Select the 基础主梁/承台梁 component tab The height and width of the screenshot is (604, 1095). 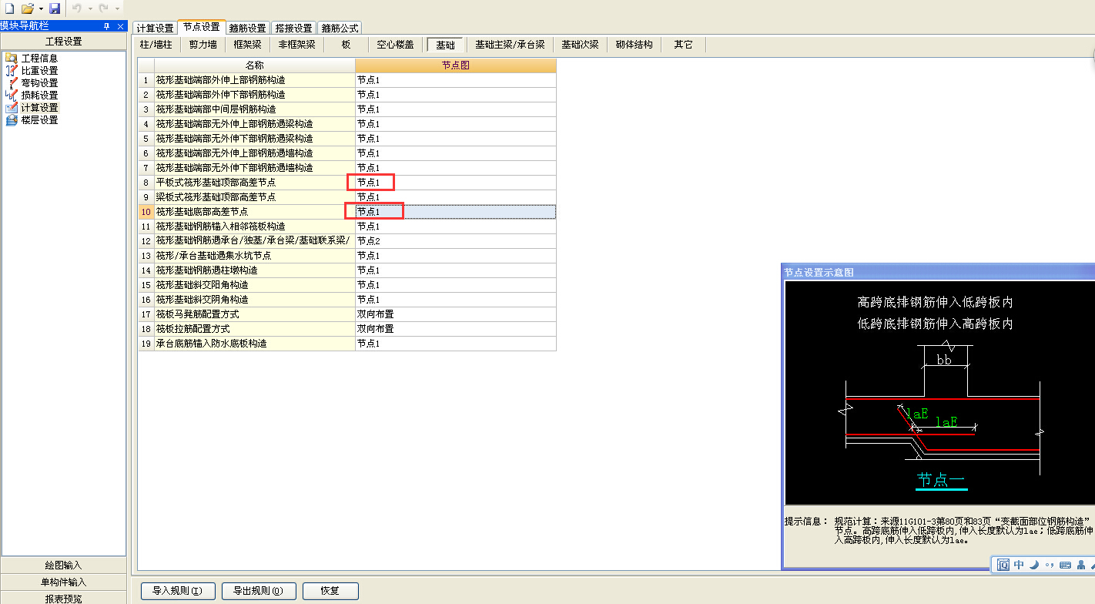point(510,45)
